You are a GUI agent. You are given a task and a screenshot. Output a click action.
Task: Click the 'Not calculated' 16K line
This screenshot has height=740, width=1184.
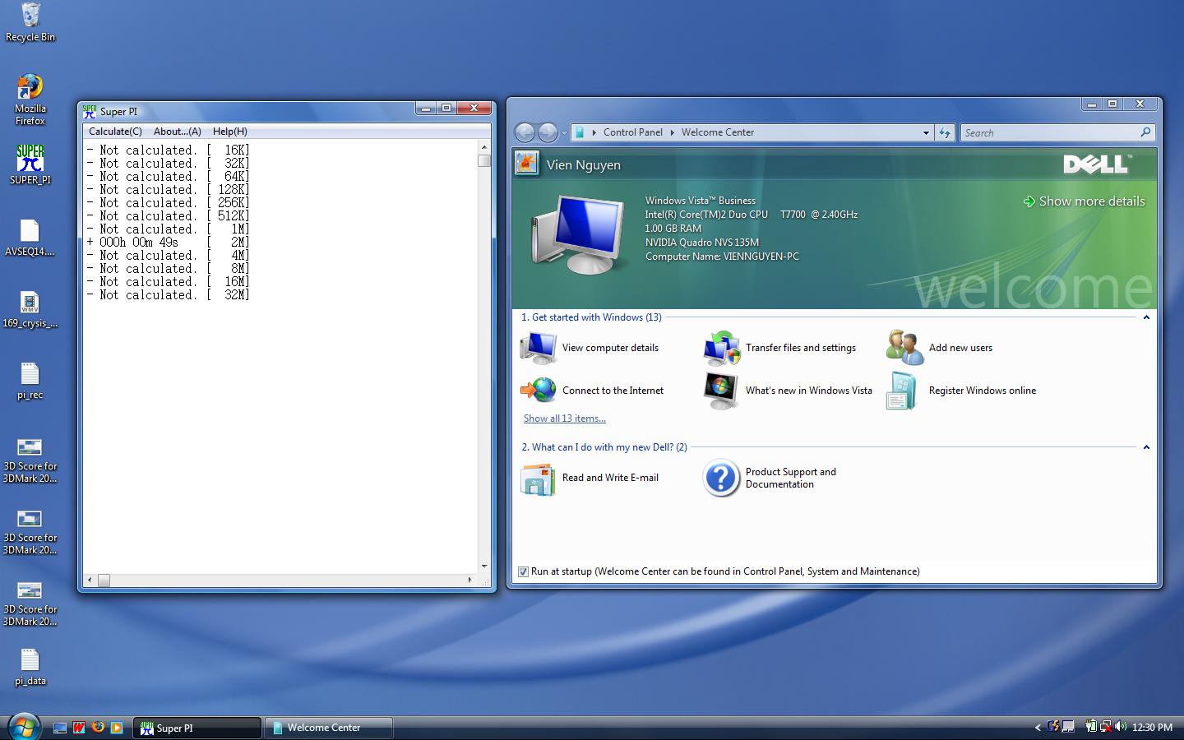click(x=169, y=150)
